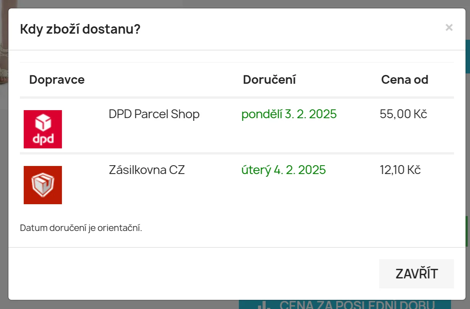The height and width of the screenshot is (309, 470).
Task: Close the dialog with the X icon
Action: 449,28
